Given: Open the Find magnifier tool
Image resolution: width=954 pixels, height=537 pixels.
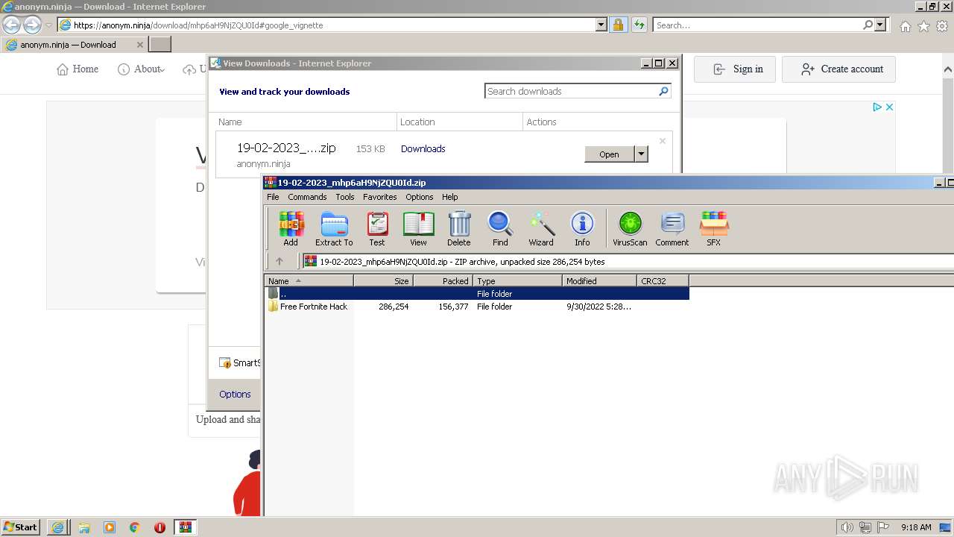Looking at the screenshot, I should tap(500, 228).
